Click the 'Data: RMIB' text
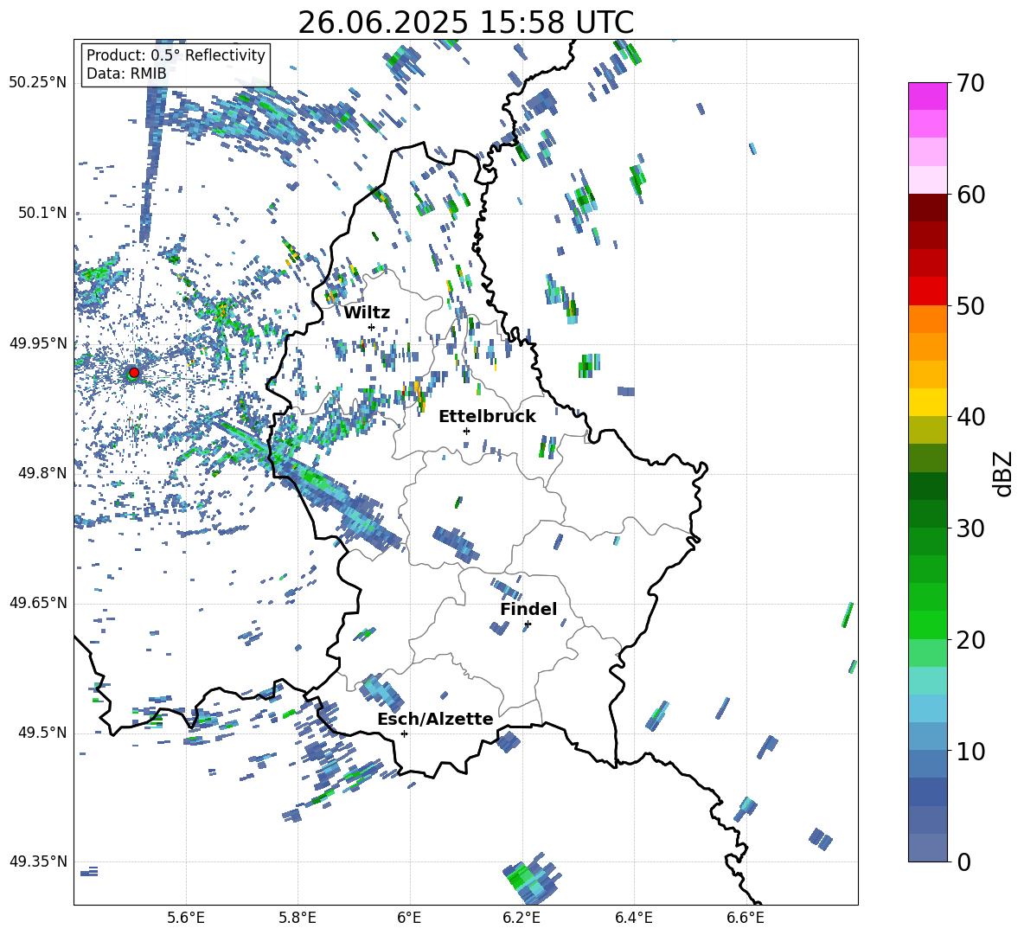The height and width of the screenshot is (935, 1024). tap(126, 74)
